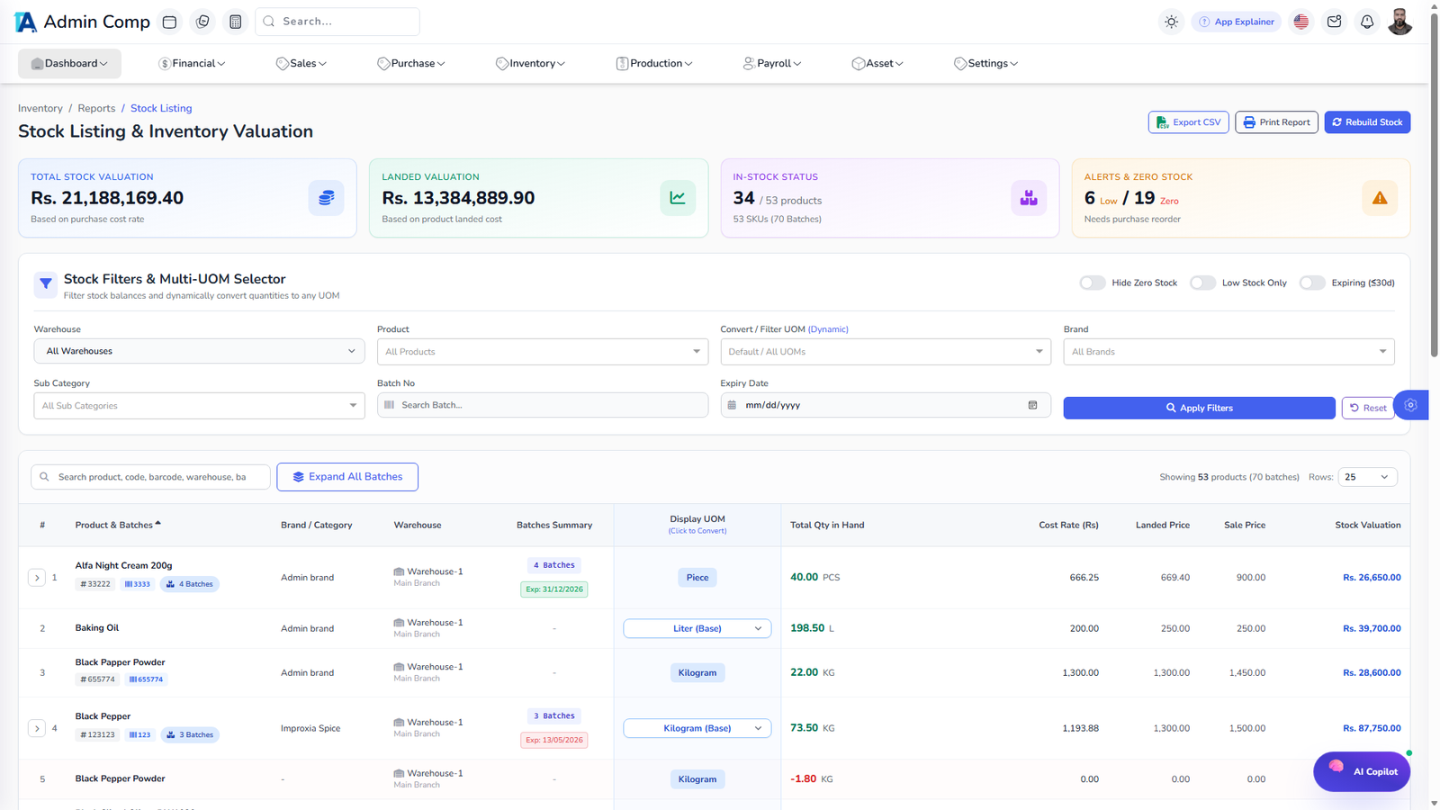Click the stack of coins icon on Total Stock Valuation
Viewport: 1440px width, 810px height.
pyautogui.click(x=326, y=198)
